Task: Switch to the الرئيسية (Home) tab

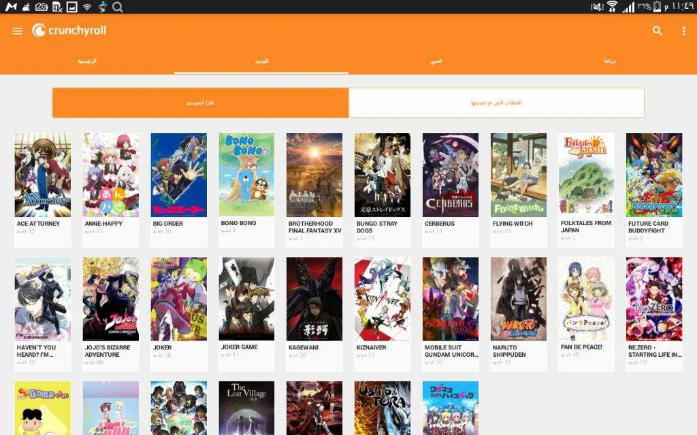Action: pyautogui.click(x=87, y=61)
